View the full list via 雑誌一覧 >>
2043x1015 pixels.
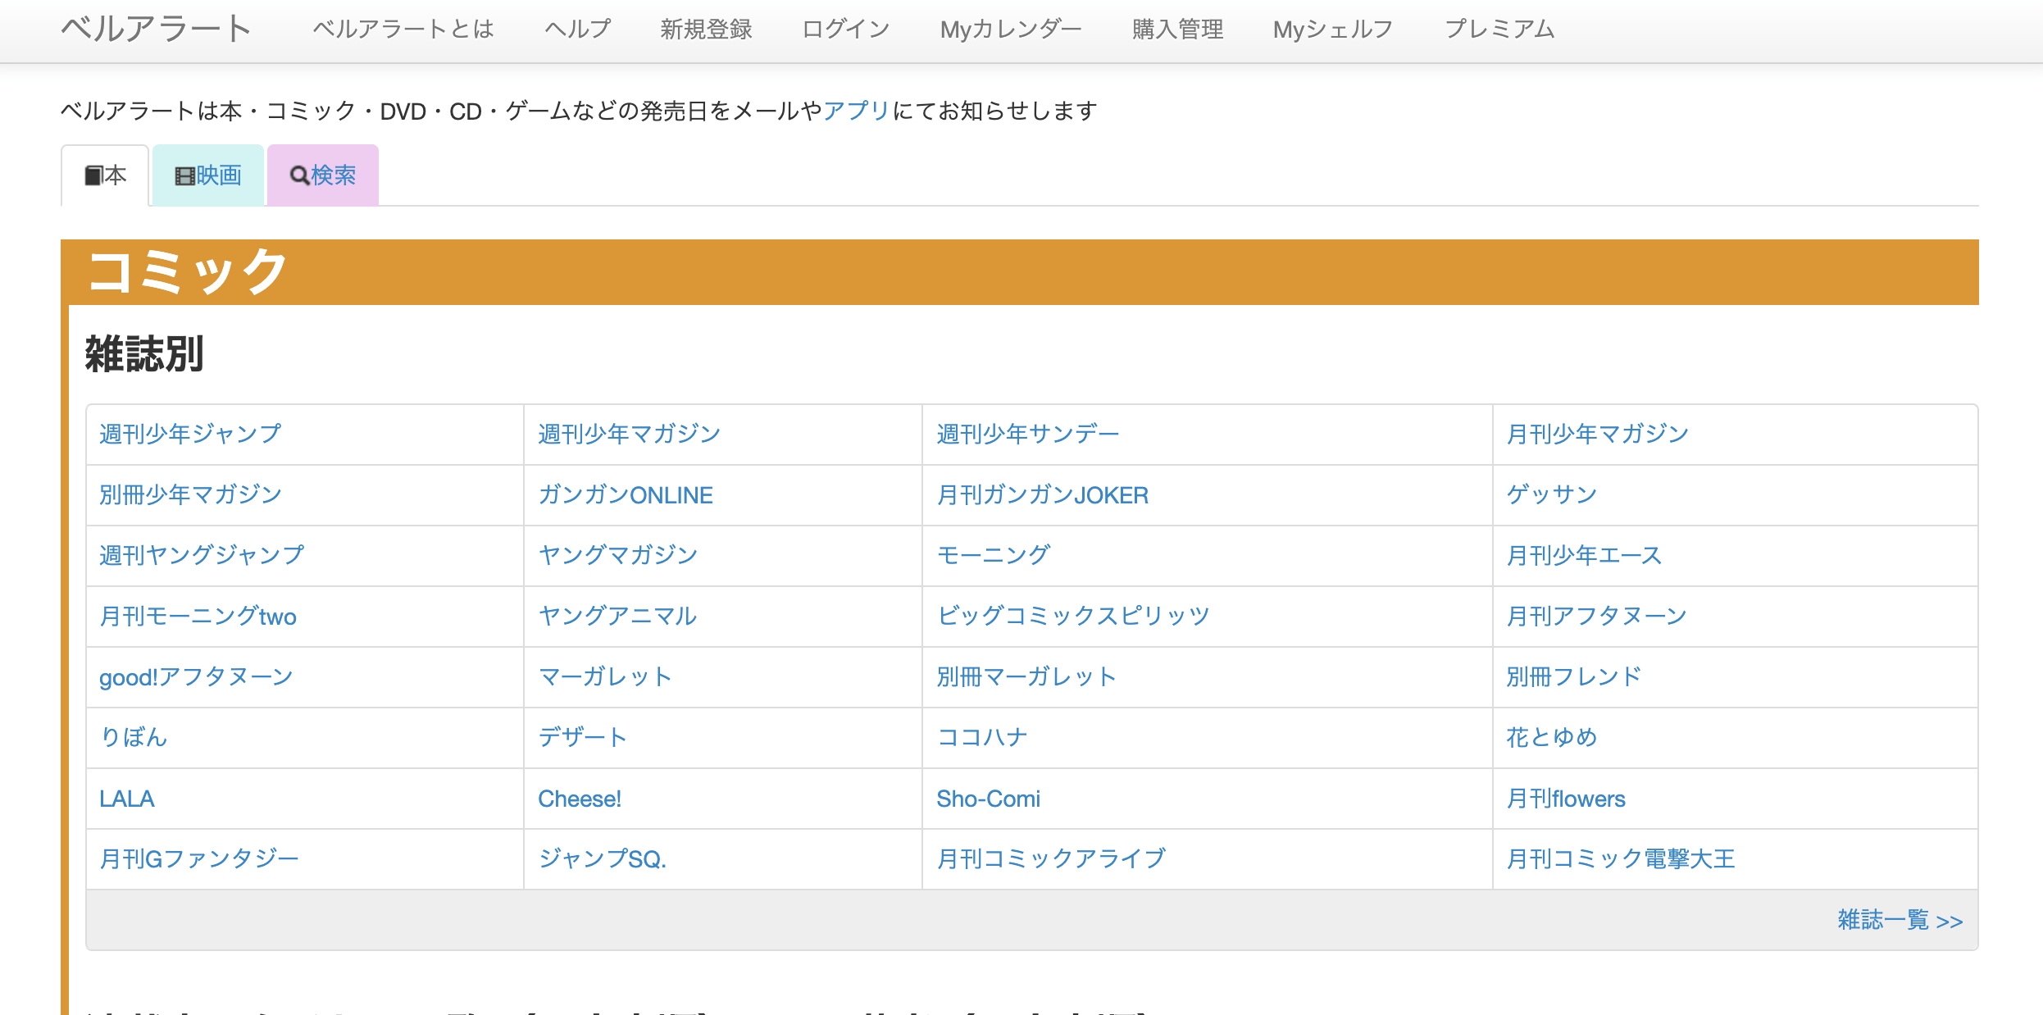click(1900, 920)
